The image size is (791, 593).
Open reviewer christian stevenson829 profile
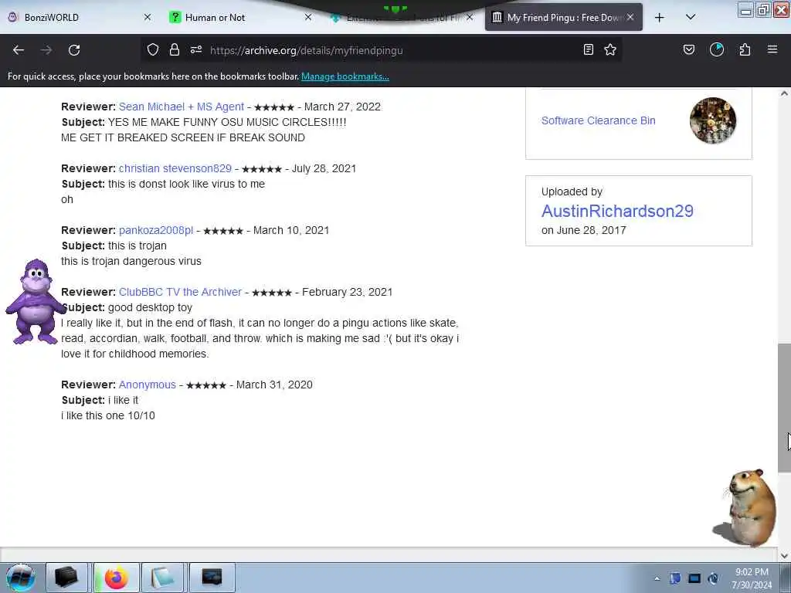click(175, 168)
